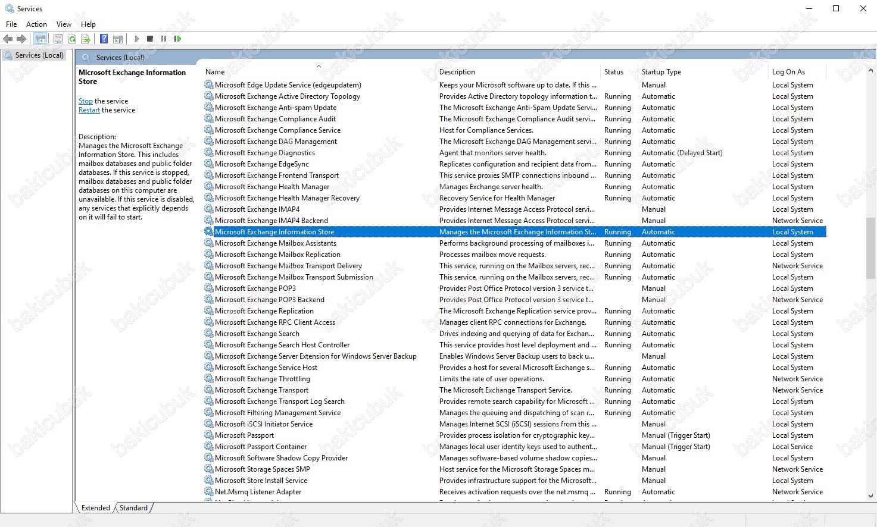Click the Pause Service toolbar icon
The width and height of the screenshot is (877, 527).
point(164,39)
